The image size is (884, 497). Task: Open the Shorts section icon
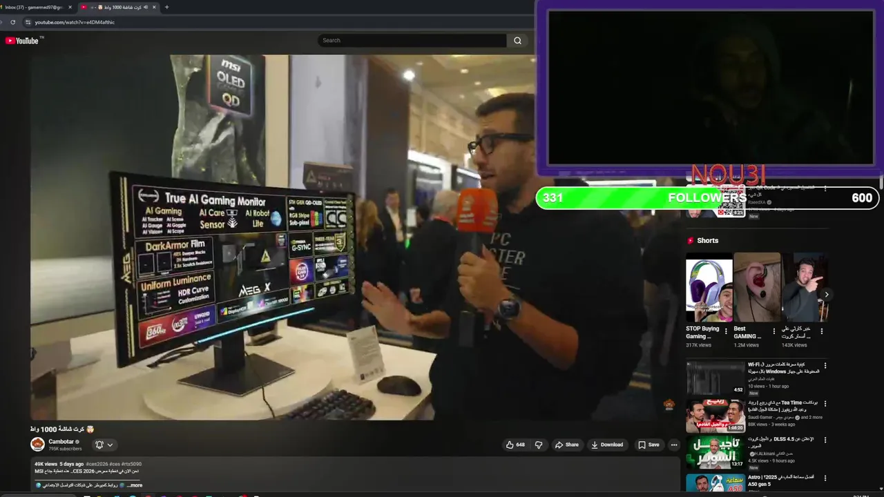pos(690,240)
